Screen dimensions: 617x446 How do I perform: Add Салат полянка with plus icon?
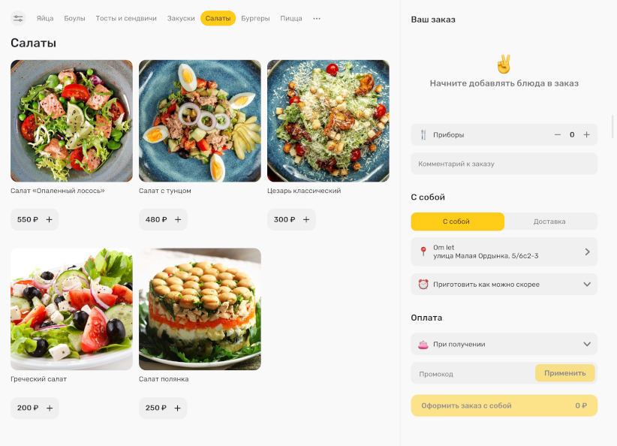[177, 408]
